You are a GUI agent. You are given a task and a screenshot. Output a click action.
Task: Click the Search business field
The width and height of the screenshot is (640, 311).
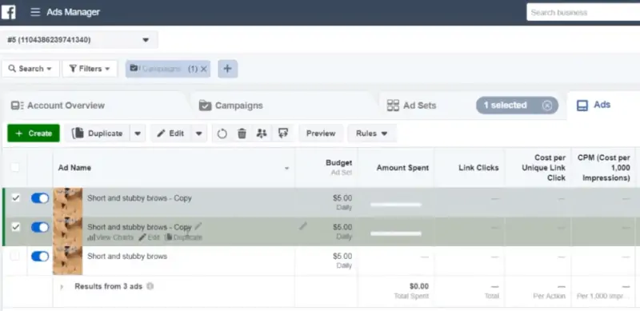point(583,12)
